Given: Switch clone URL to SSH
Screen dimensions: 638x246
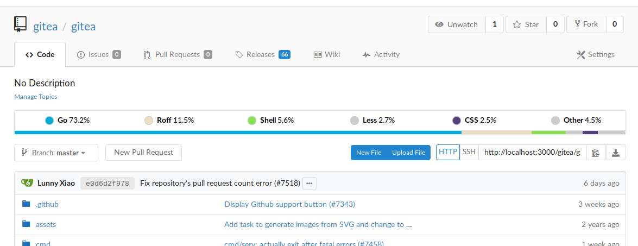Looking at the screenshot, I should [x=469, y=152].
